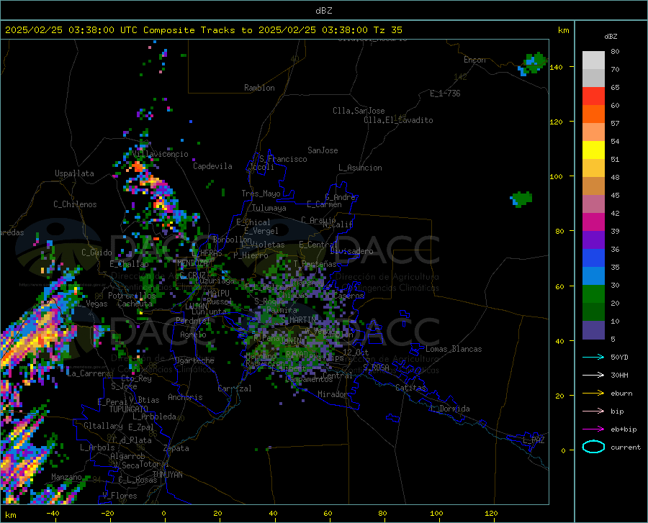Click the 'Tulumaya' map label
This screenshot has width=648, height=523.
point(269,208)
